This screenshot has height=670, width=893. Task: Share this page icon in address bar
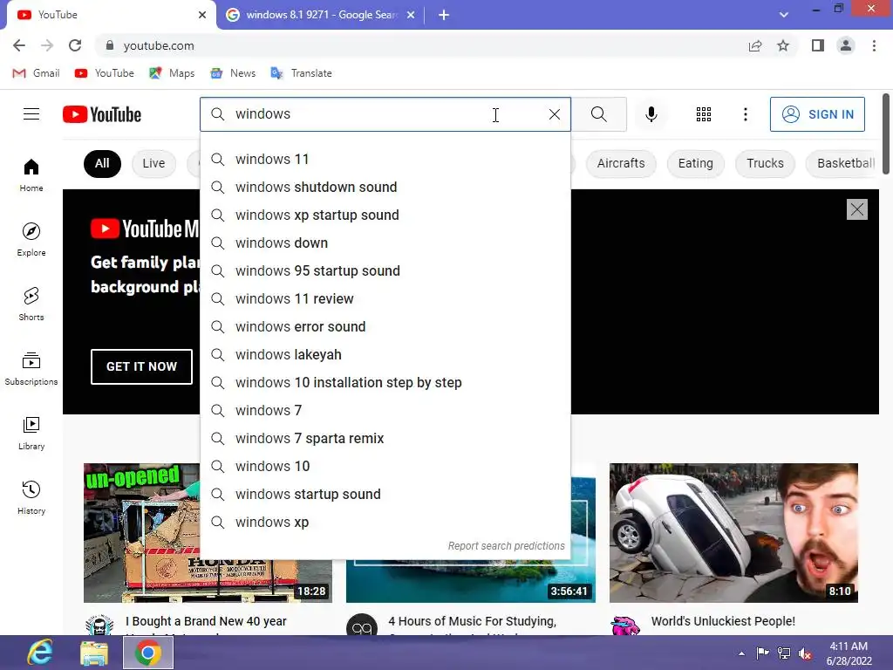[755, 45]
